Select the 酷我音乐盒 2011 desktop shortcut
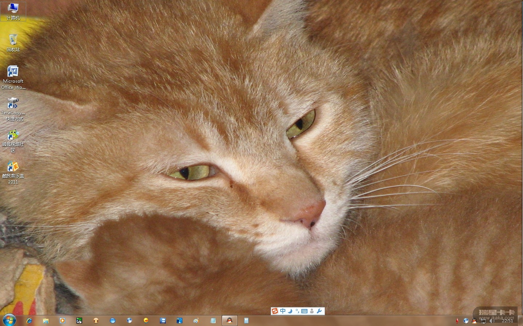523x326 pixels. point(13,172)
